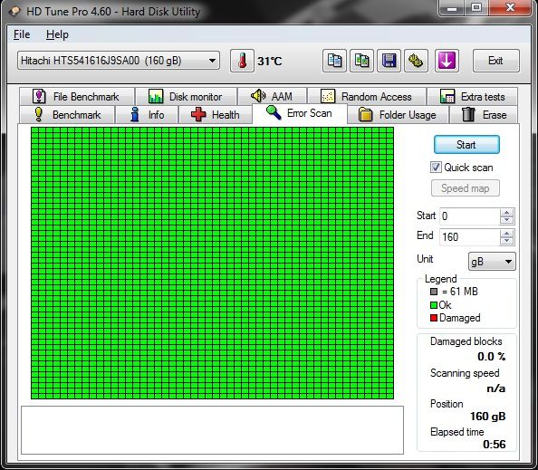Click the green Ok legend swatch

click(x=434, y=305)
